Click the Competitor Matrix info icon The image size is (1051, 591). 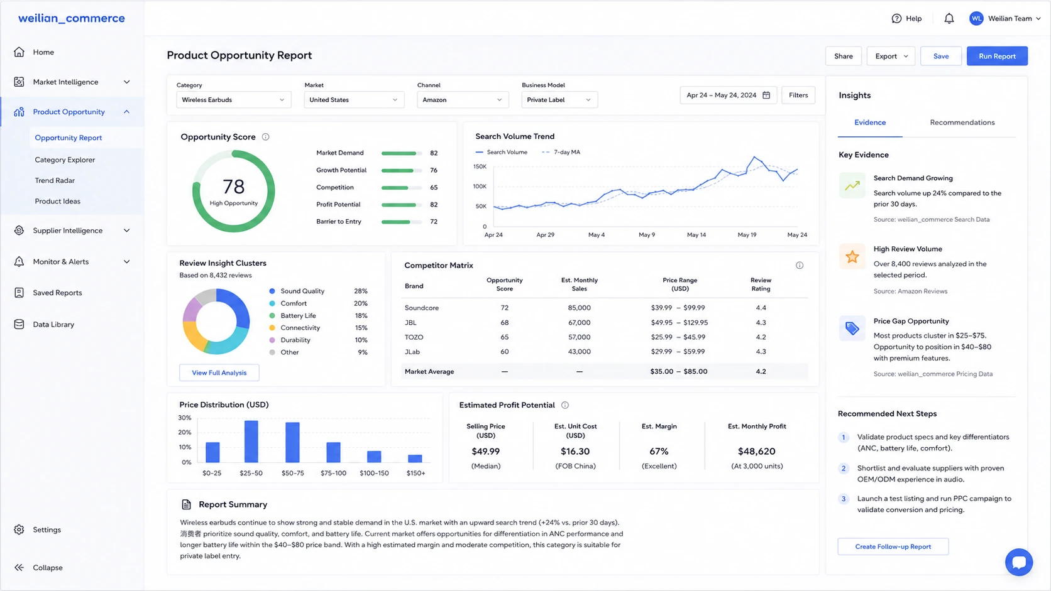[x=800, y=266]
